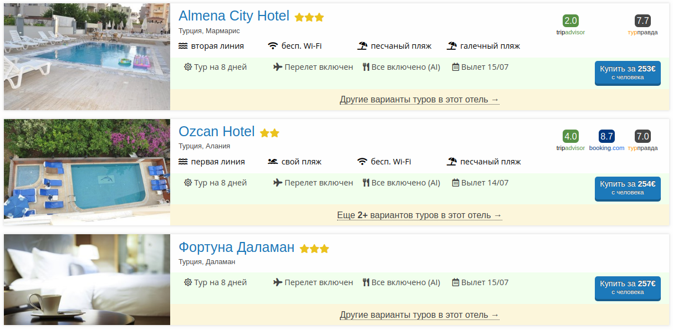Open Almena City Hotel title link
This screenshot has height=330, width=673.
(234, 16)
